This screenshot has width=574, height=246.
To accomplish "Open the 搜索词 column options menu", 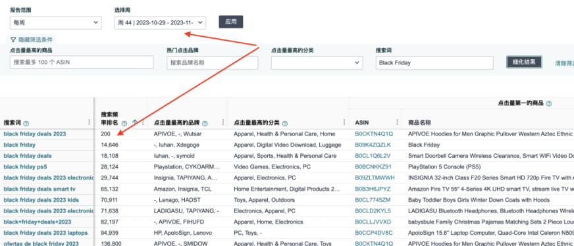I will coord(90,122).
